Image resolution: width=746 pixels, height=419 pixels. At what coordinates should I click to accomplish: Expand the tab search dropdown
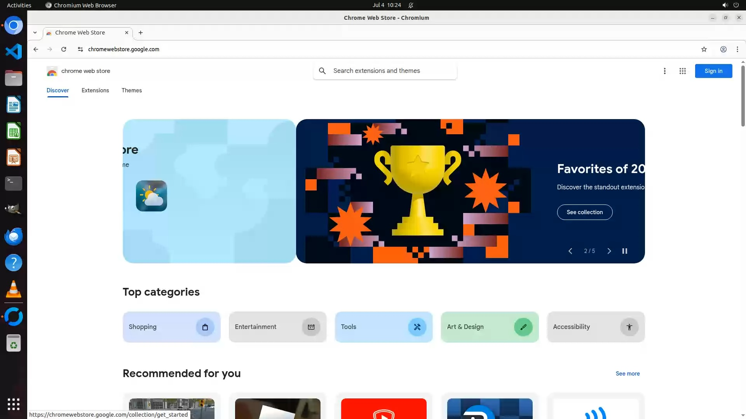(x=35, y=33)
